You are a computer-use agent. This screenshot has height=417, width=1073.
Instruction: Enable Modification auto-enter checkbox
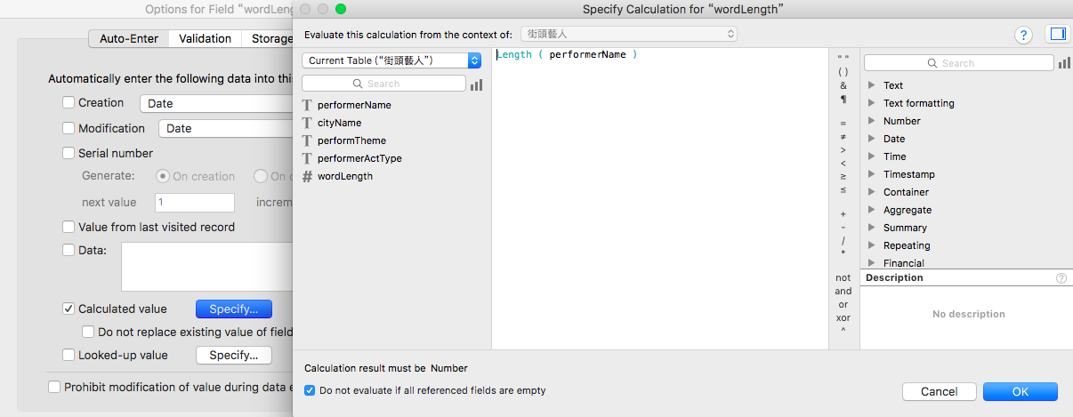click(69, 128)
